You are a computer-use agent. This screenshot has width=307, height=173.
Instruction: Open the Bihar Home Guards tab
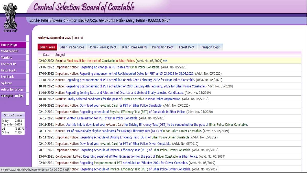coord(135,47)
